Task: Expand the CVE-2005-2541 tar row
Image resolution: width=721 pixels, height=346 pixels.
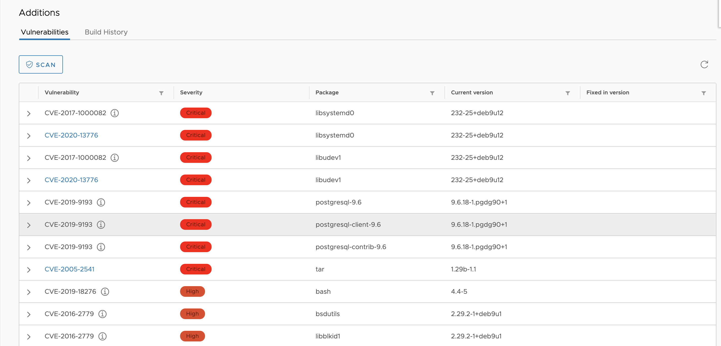Action: click(29, 270)
